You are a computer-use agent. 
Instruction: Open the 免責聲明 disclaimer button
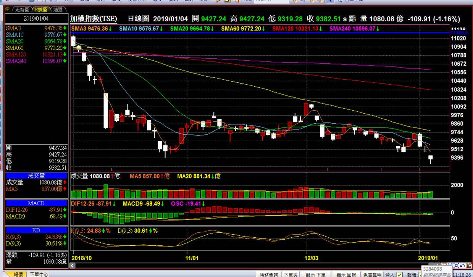[371, 274]
